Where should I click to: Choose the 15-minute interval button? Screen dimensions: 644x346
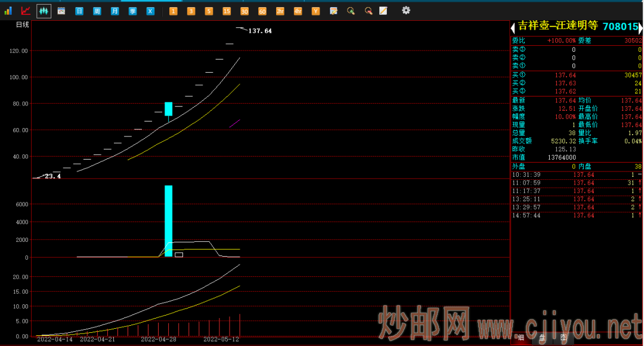[227, 11]
